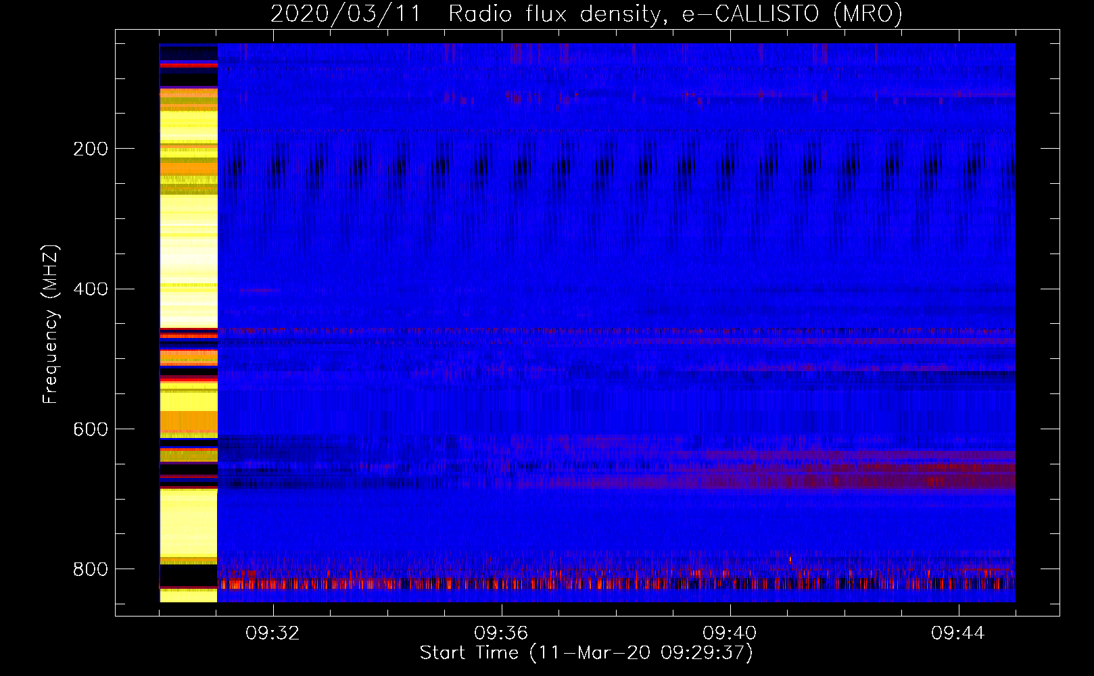Click the "Frequency (MHZ)" axis label
Image resolution: width=1094 pixels, height=676 pixels.
tap(51, 324)
